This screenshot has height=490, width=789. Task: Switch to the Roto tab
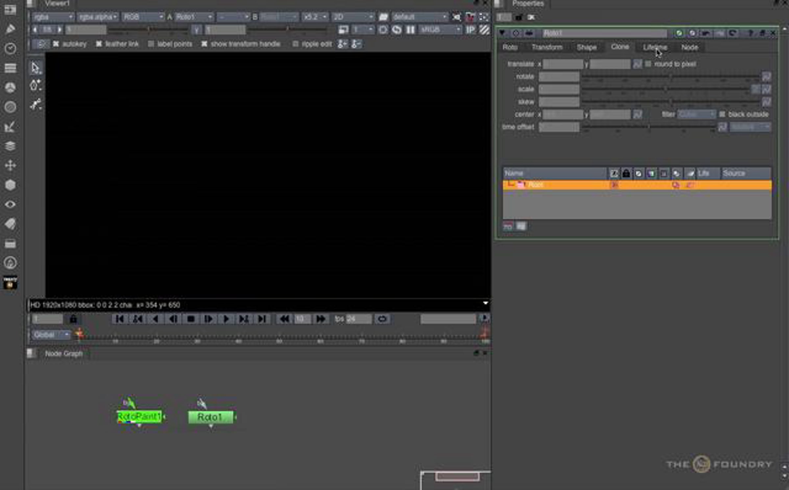[x=510, y=47]
